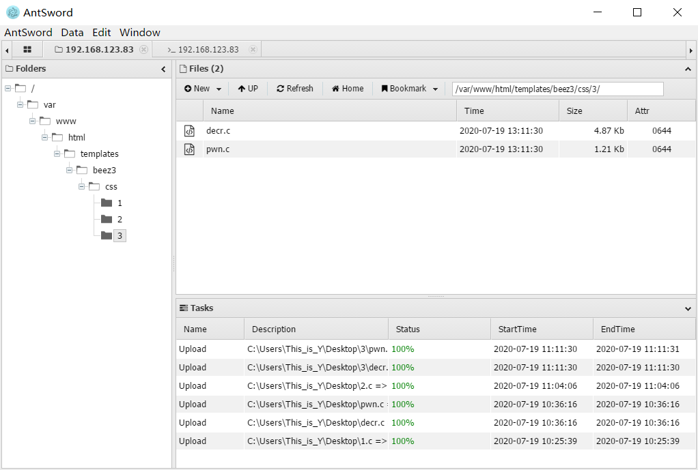Collapse the var tree node
Viewport: 698px width, 470px height.
point(20,104)
